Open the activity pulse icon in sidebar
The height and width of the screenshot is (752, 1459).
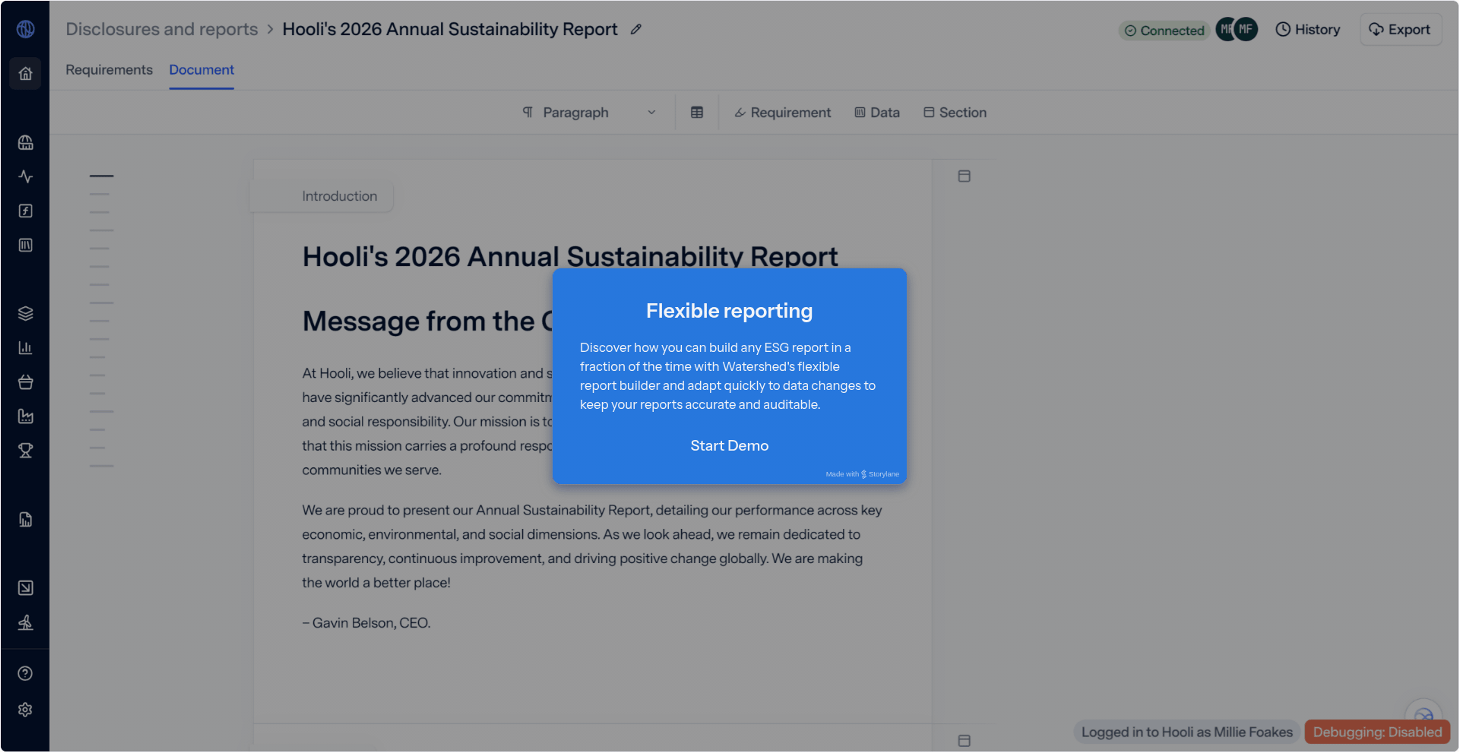tap(25, 177)
